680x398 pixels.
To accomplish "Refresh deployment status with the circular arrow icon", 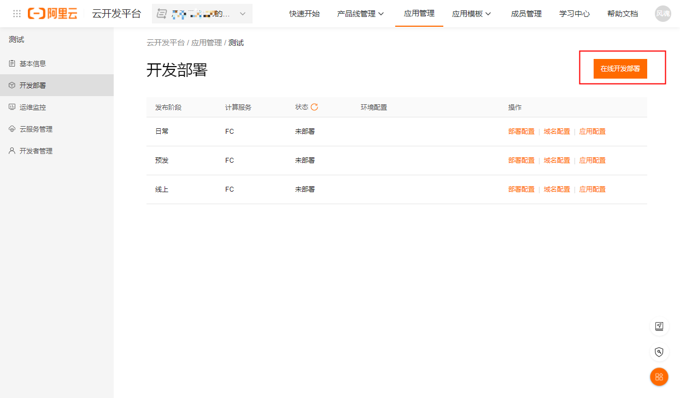I will (314, 107).
